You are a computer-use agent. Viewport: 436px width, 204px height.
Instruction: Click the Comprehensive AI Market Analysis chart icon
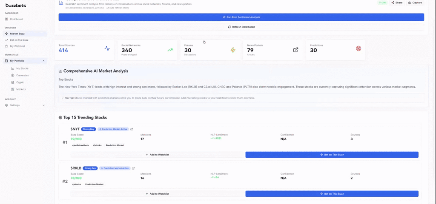[60, 71]
